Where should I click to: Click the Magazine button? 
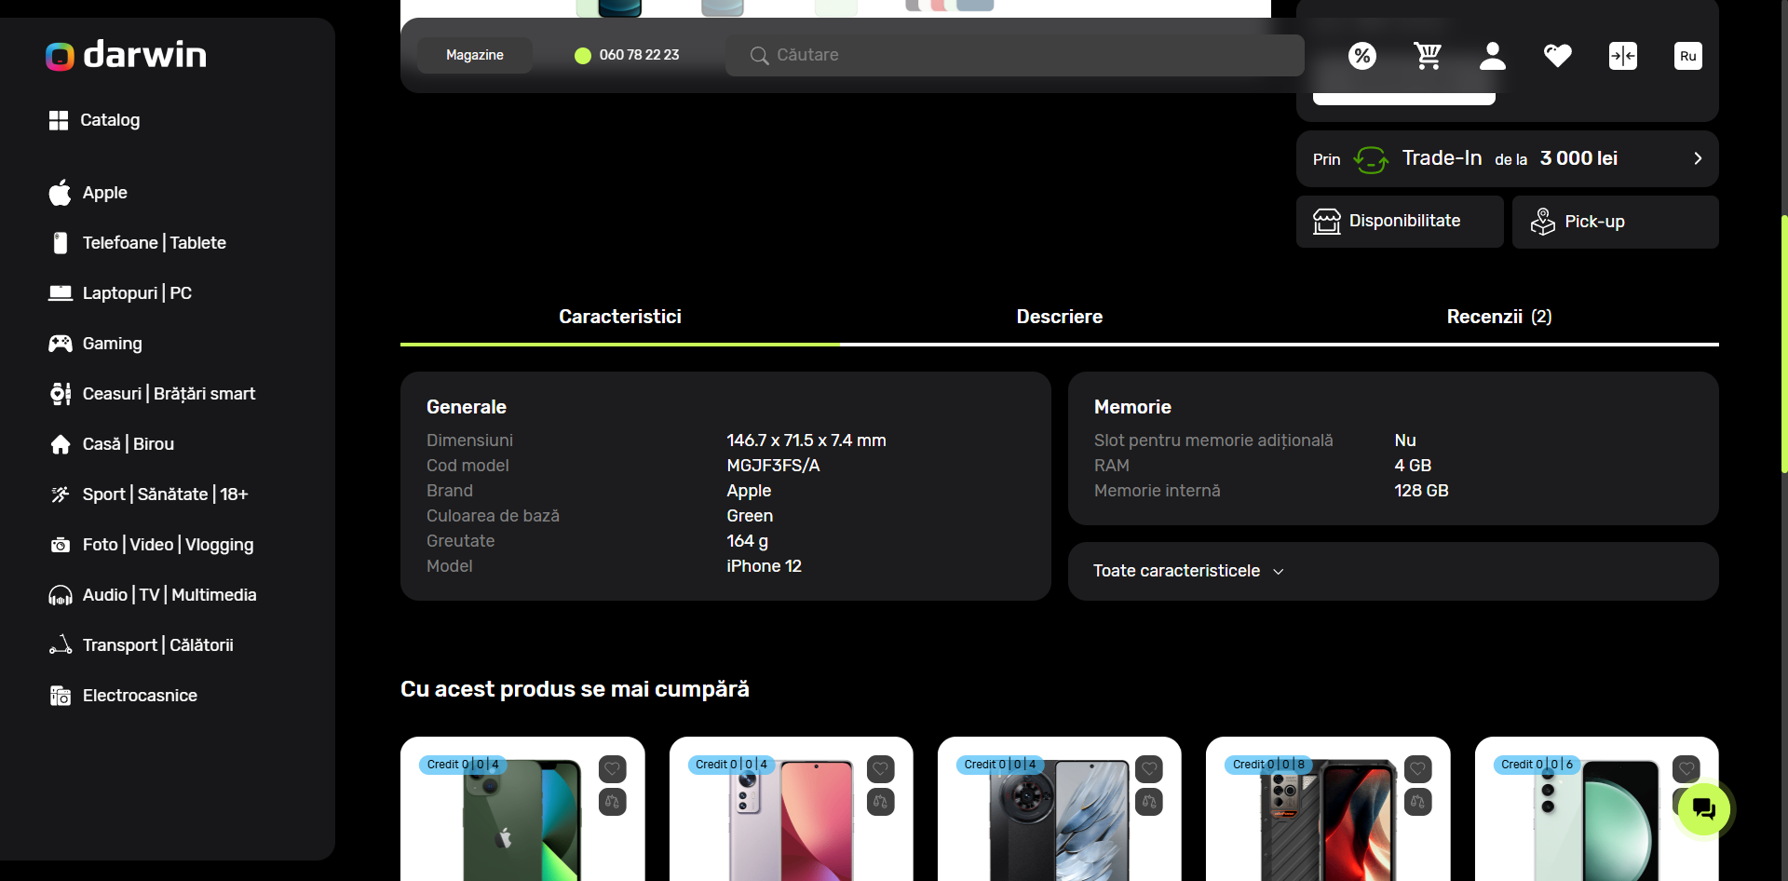[475, 55]
